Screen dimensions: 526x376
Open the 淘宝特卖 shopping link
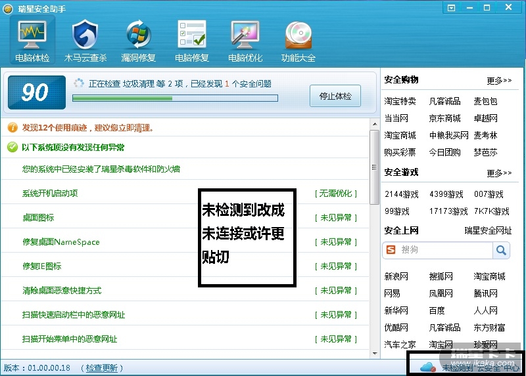click(x=400, y=101)
